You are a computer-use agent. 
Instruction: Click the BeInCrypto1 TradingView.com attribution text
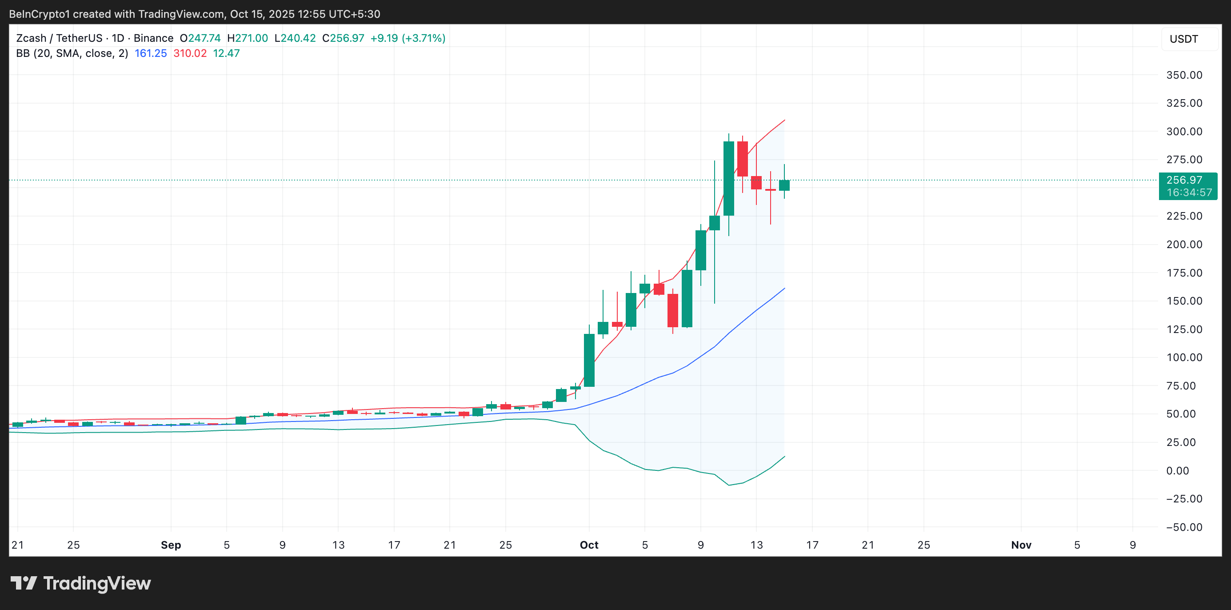click(195, 14)
